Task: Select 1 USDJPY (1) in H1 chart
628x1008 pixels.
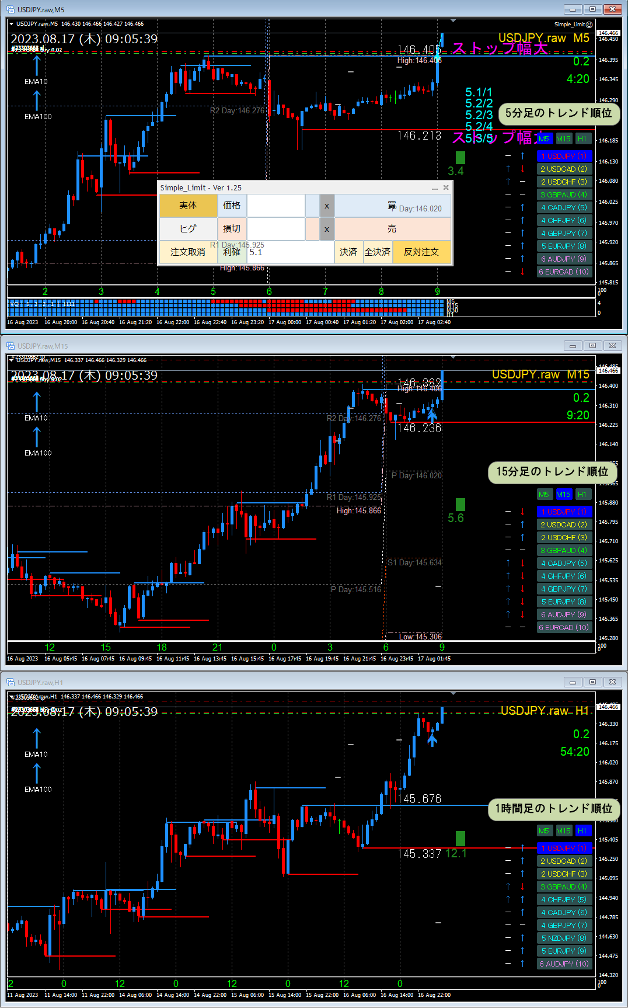Action: (564, 849)
